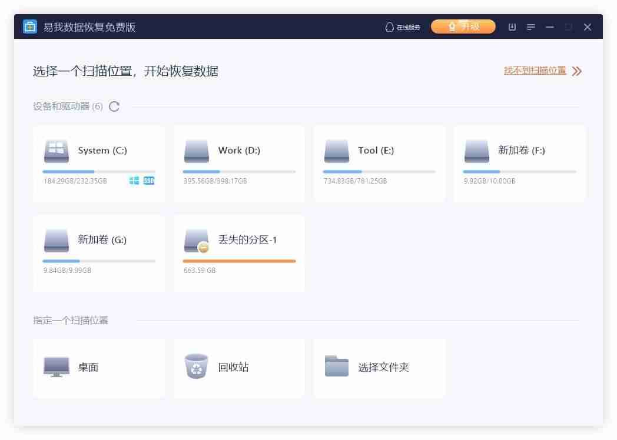Click the System (C:) usage bar
This screenshot has height=440, width=617.
click(x=99, y=172)
